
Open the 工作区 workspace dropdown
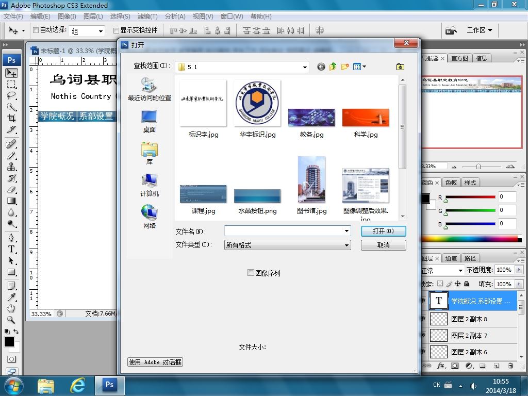[480, 30]
